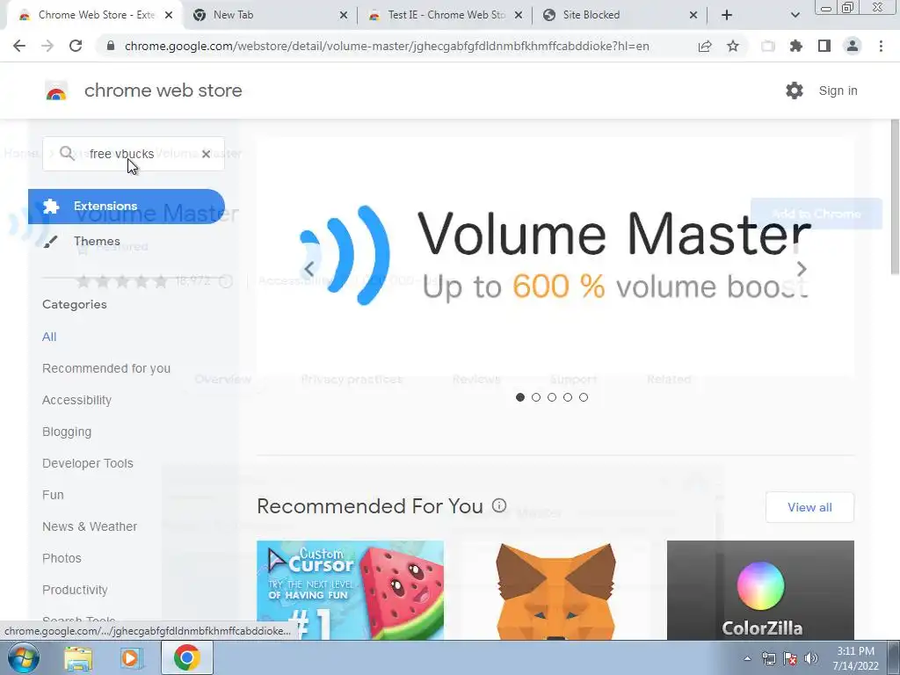Click the Volume Master banner image

coord(555,257)
